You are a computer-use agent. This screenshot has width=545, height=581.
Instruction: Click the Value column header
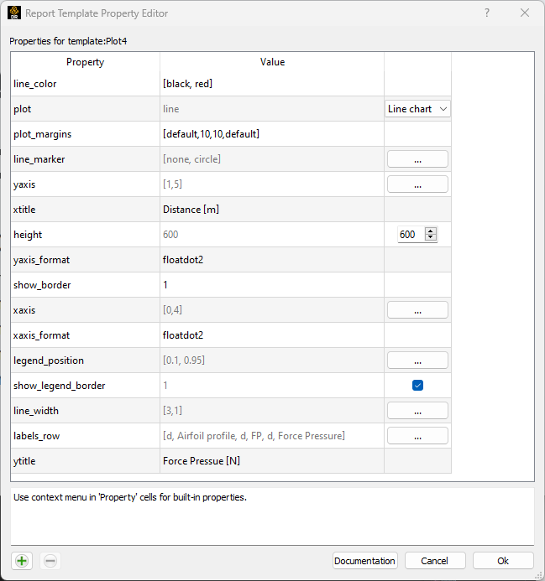[272, 62]
